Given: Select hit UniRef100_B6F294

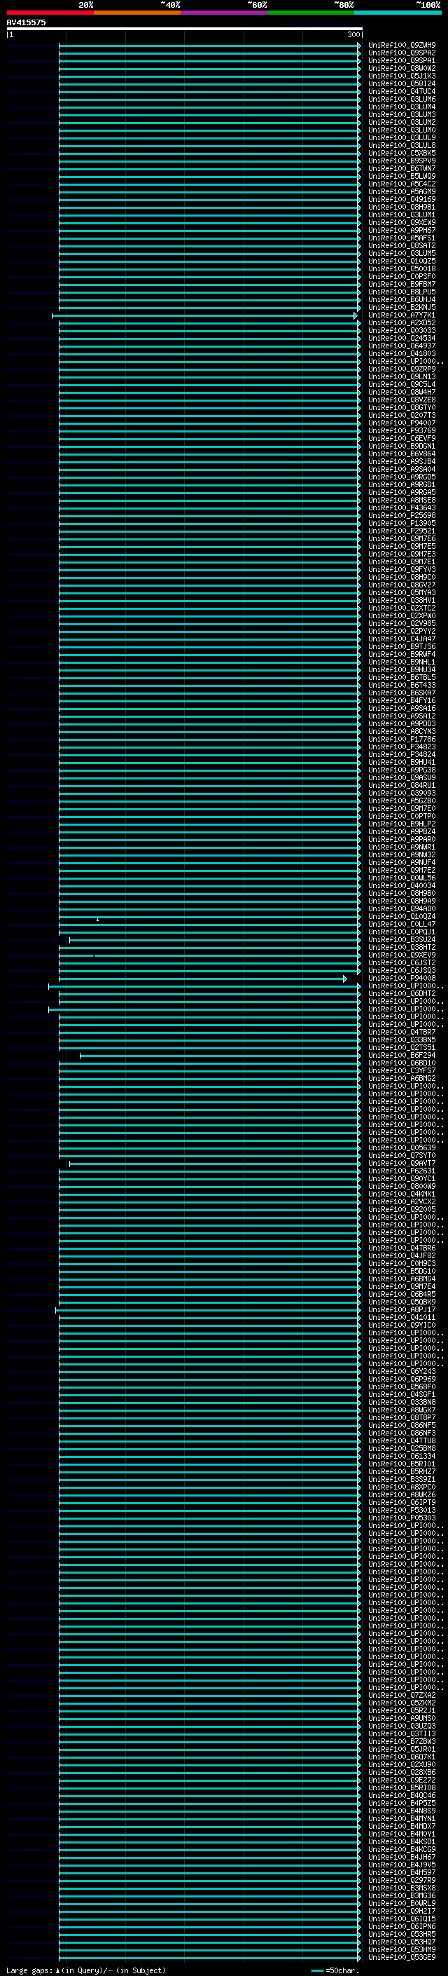Looking at the screenshot, I should 402,1056.
